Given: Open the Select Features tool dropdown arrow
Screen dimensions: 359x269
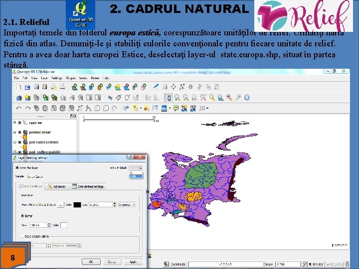Looking at the screenshot, I should [141, 108].
